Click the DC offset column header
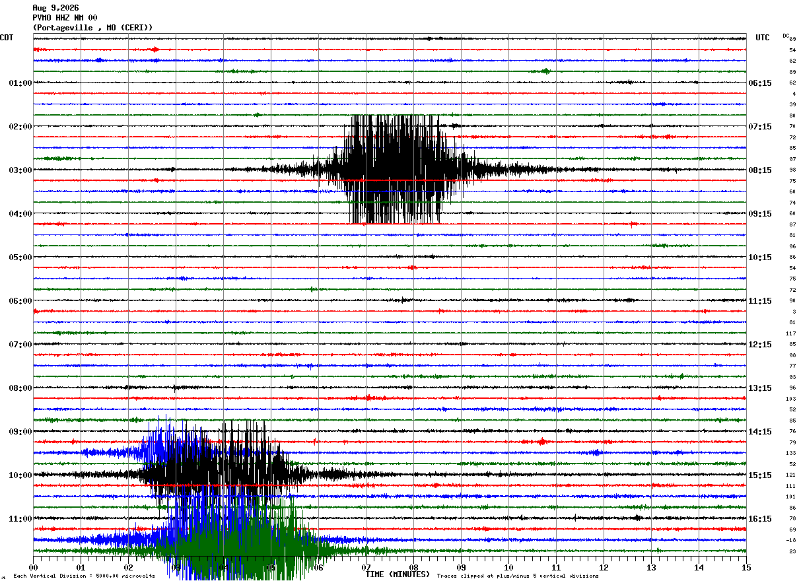 click(786, 35)
